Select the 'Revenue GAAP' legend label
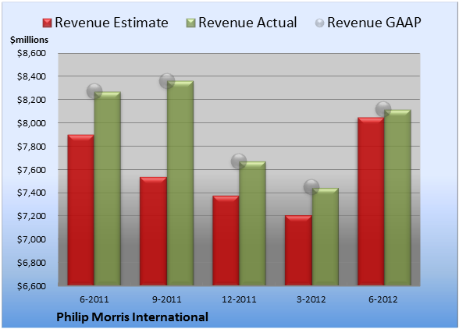 click(374, 23)
